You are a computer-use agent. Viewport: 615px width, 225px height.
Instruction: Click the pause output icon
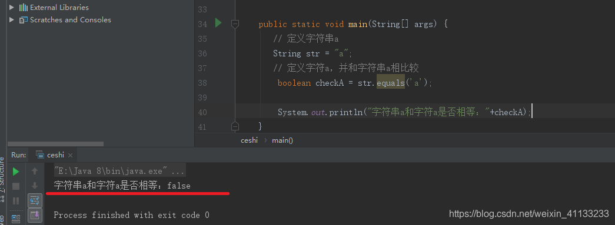16,201
